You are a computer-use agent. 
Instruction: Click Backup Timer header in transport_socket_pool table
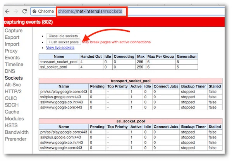pyautogui.click(x=193, y=86)
